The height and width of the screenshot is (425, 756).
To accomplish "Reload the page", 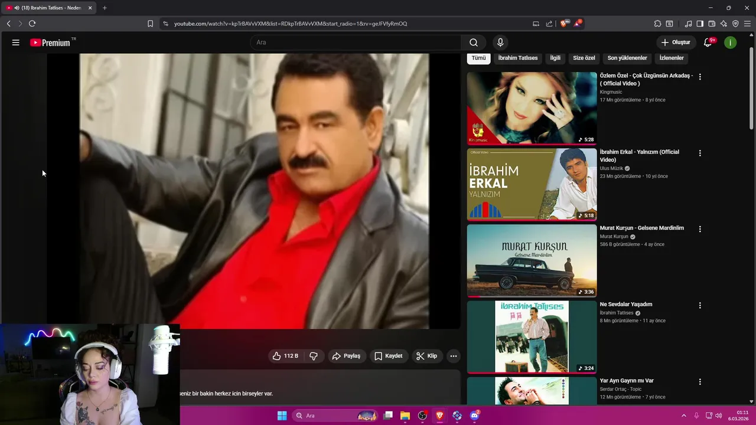I will coord(32,24).
